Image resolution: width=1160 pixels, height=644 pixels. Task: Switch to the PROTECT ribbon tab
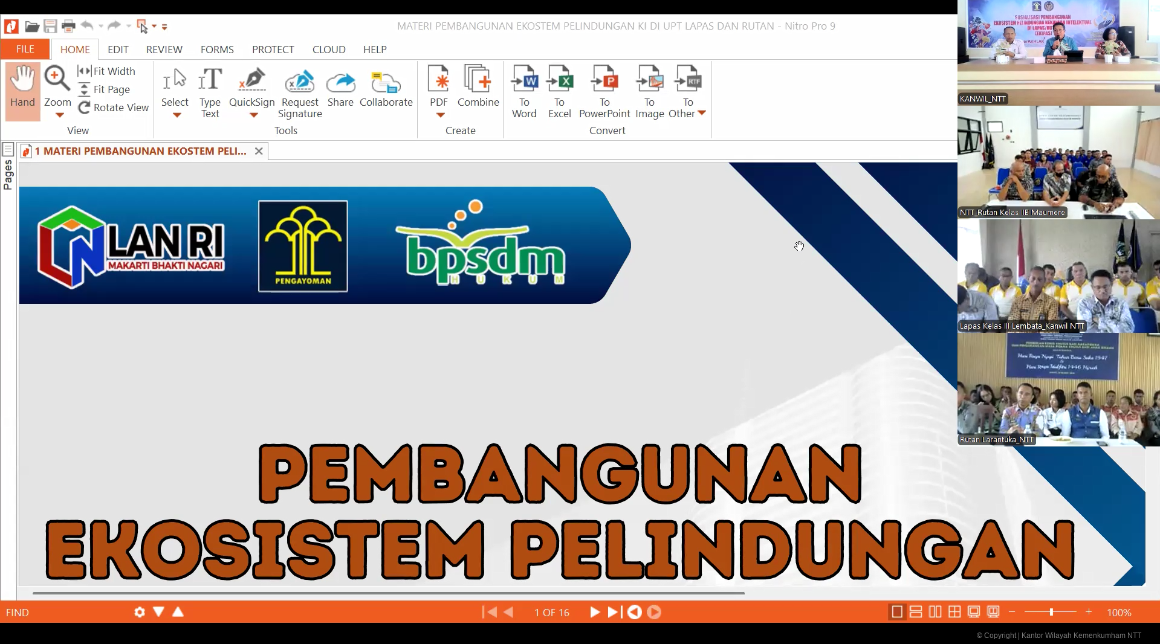tap(273, 50)
